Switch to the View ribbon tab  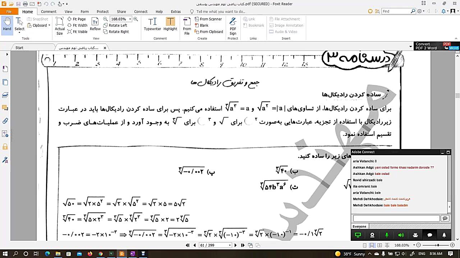[x=68, y=11]
